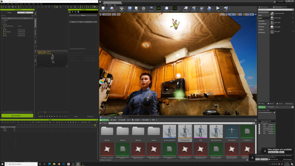Open Unreal Engine in Windows taskbar
Image resolution: width=295 pixels, height=166 pixels.
(78, 164)
